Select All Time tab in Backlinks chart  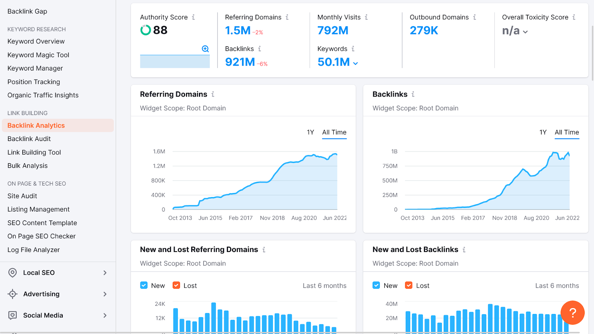(567, 132)
